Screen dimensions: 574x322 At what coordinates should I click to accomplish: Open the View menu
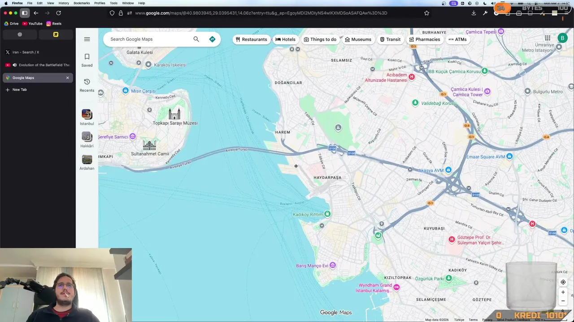click(x=50, y=3)
